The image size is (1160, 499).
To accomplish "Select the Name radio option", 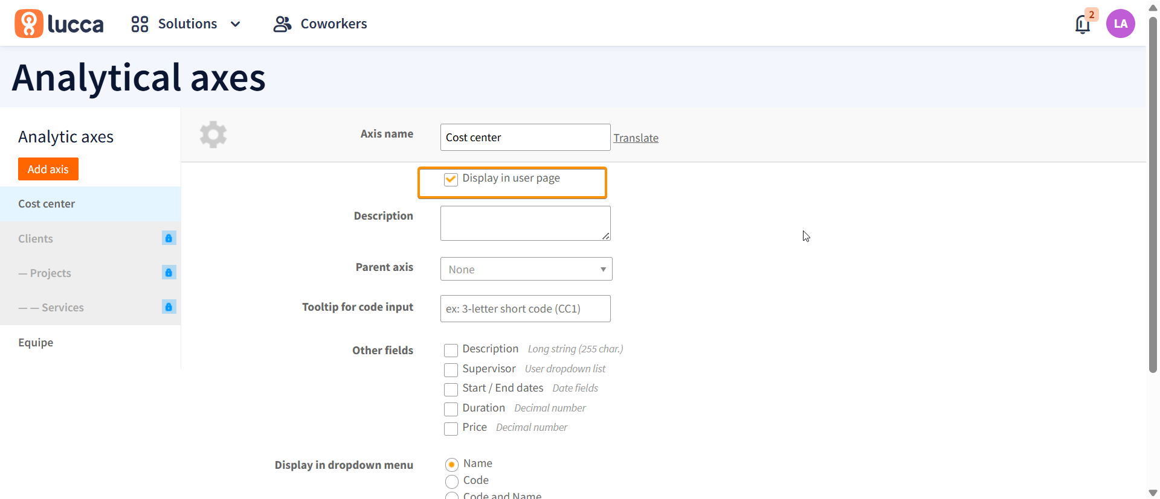I will tap(452, 465).
